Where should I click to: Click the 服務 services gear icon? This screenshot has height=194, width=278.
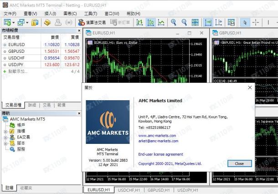(x=12, y=149)
